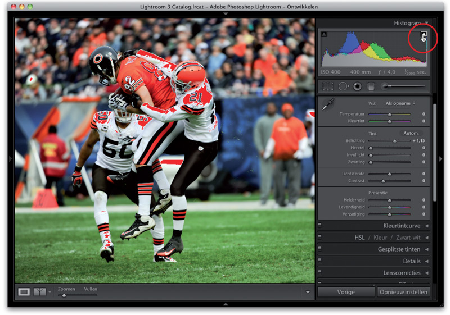Viewport: 450px width, 315px height.
Task: Switch to the HSL tab
Action: coord(359,238)
